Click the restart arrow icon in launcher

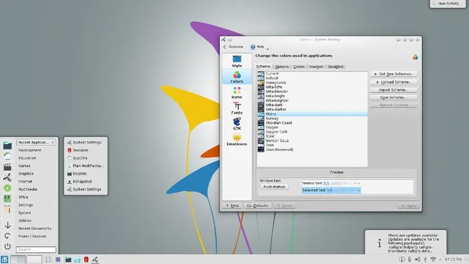(x=7, y=236)
